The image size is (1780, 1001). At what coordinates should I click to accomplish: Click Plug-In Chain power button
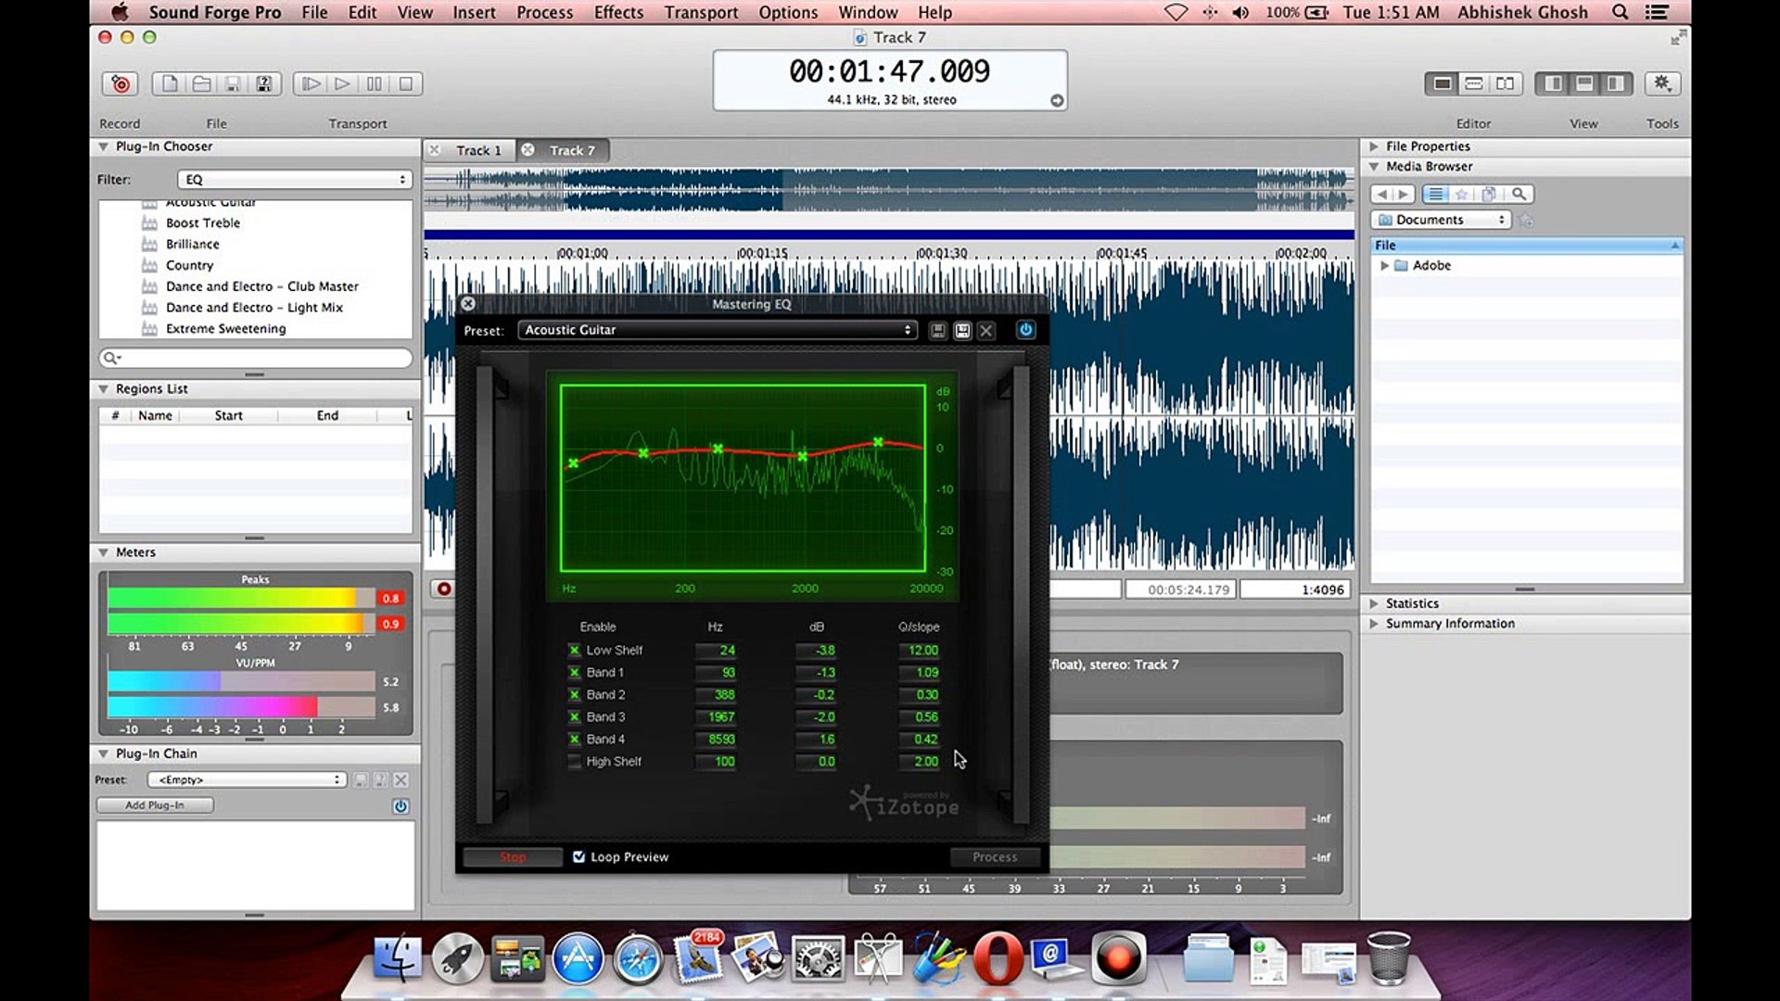tap(400, 806)
